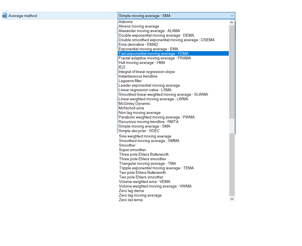Select Parabolic weighted moving average - PWMA

coord(157,117)
